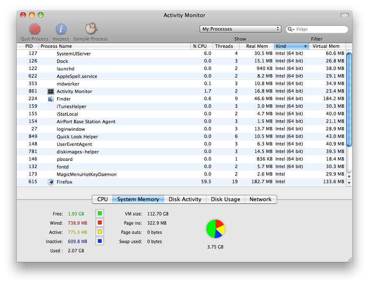Sort by Threads column header
369x285 pixels.
226,46
